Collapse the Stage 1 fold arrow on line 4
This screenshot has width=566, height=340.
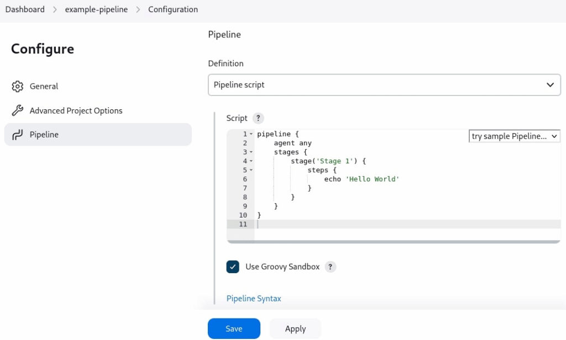coord(251,161)
